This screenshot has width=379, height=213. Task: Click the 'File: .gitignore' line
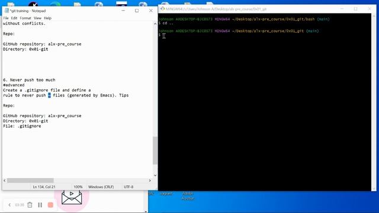click(x=22, y=126)
